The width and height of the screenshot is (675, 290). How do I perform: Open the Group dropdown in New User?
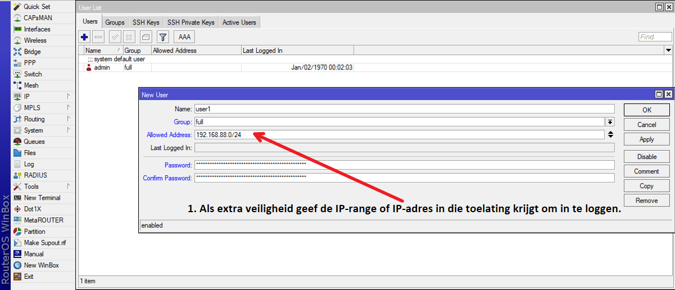(610, 121)
